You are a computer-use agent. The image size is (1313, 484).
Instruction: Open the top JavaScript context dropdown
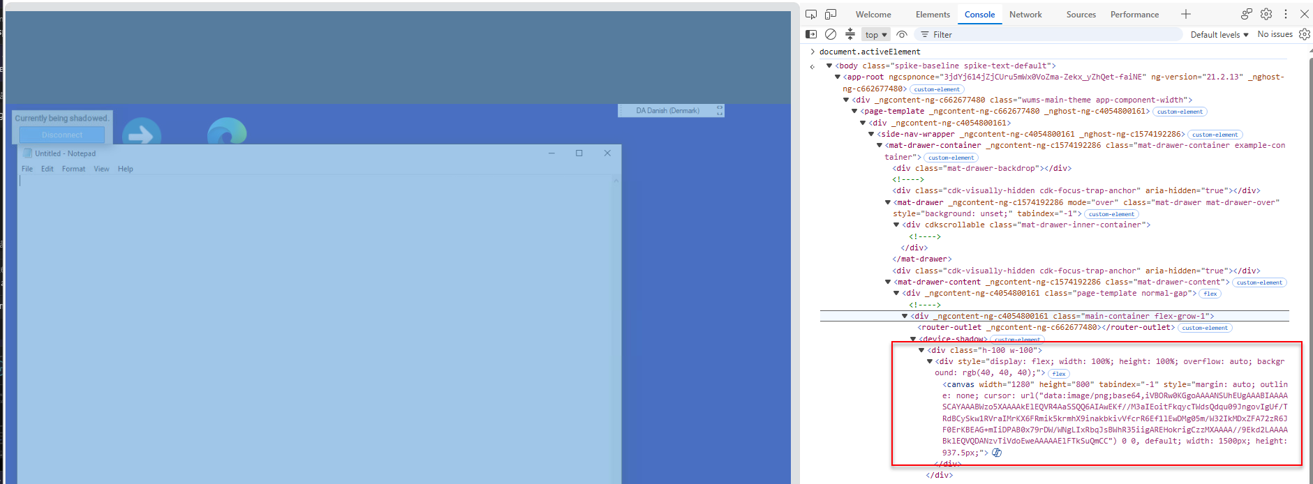(875, 34)
